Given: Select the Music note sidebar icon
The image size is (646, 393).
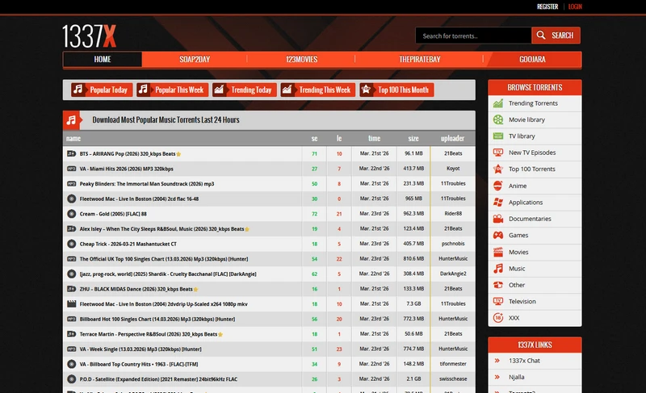Looking at the screenshot, I should coord(499,269).
